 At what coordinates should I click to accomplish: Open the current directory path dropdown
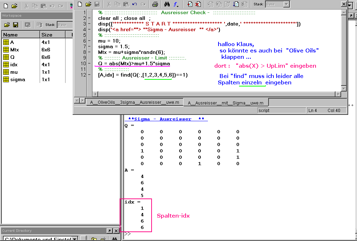(x=75, y=239)
